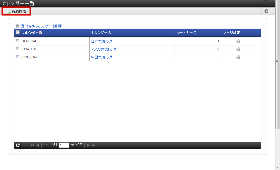Click the vertical scrollbar on the right
Screen dimensions: 280x170
click(277, 64)
